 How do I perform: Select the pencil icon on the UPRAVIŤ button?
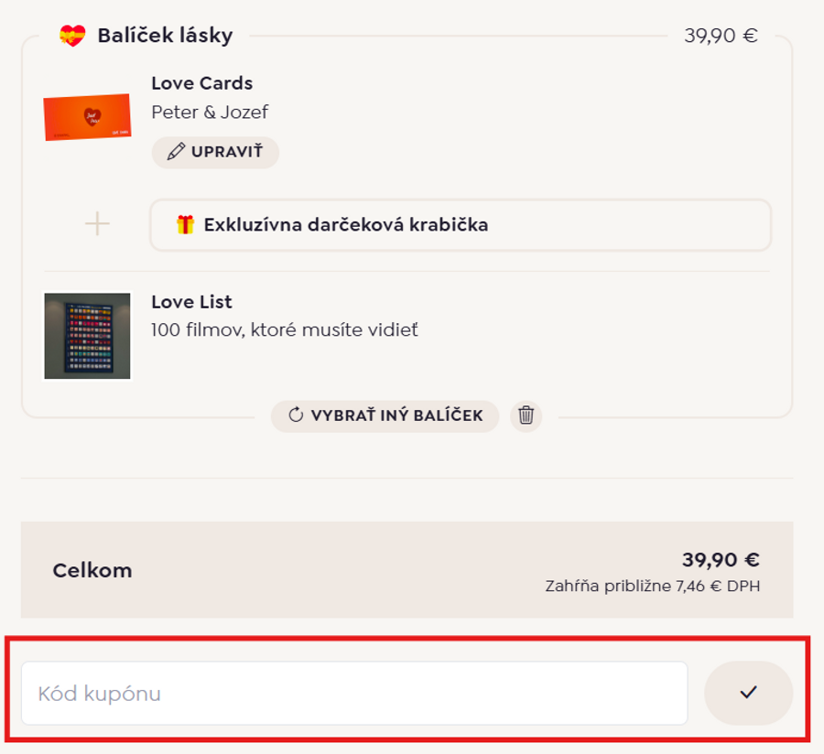(x=176, y=153)
